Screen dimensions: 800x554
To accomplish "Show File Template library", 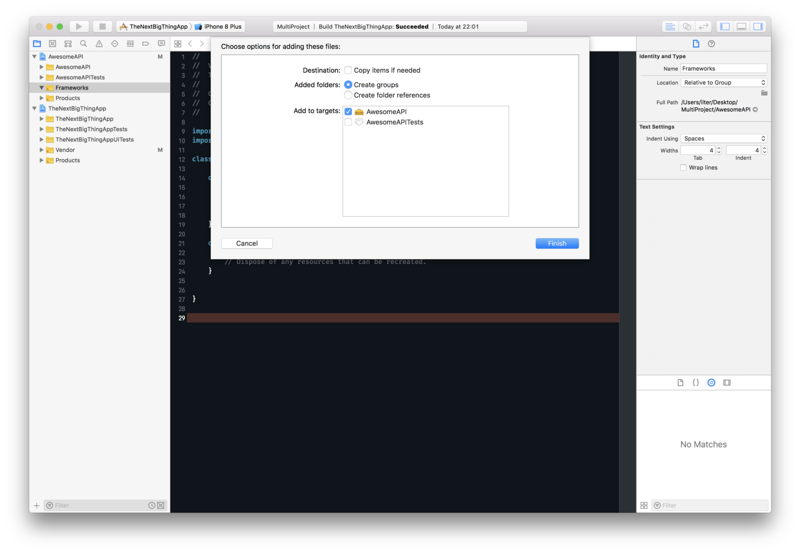I will coord(680,383).
